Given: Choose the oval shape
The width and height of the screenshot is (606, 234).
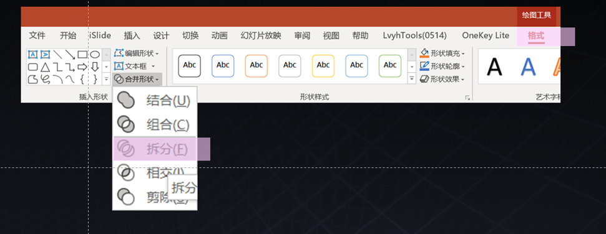Looking at the screenshot, I should pos(95,55).
